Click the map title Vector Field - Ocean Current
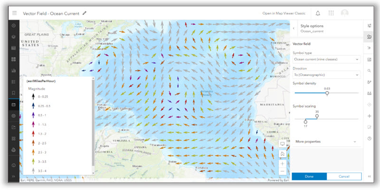The width and height of the screenshot is (380, 190). [x=51, y=13]
